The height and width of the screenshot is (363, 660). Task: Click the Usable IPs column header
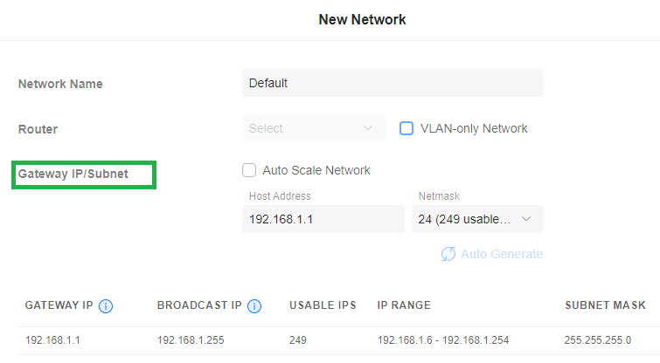click(x=323, y=305)
